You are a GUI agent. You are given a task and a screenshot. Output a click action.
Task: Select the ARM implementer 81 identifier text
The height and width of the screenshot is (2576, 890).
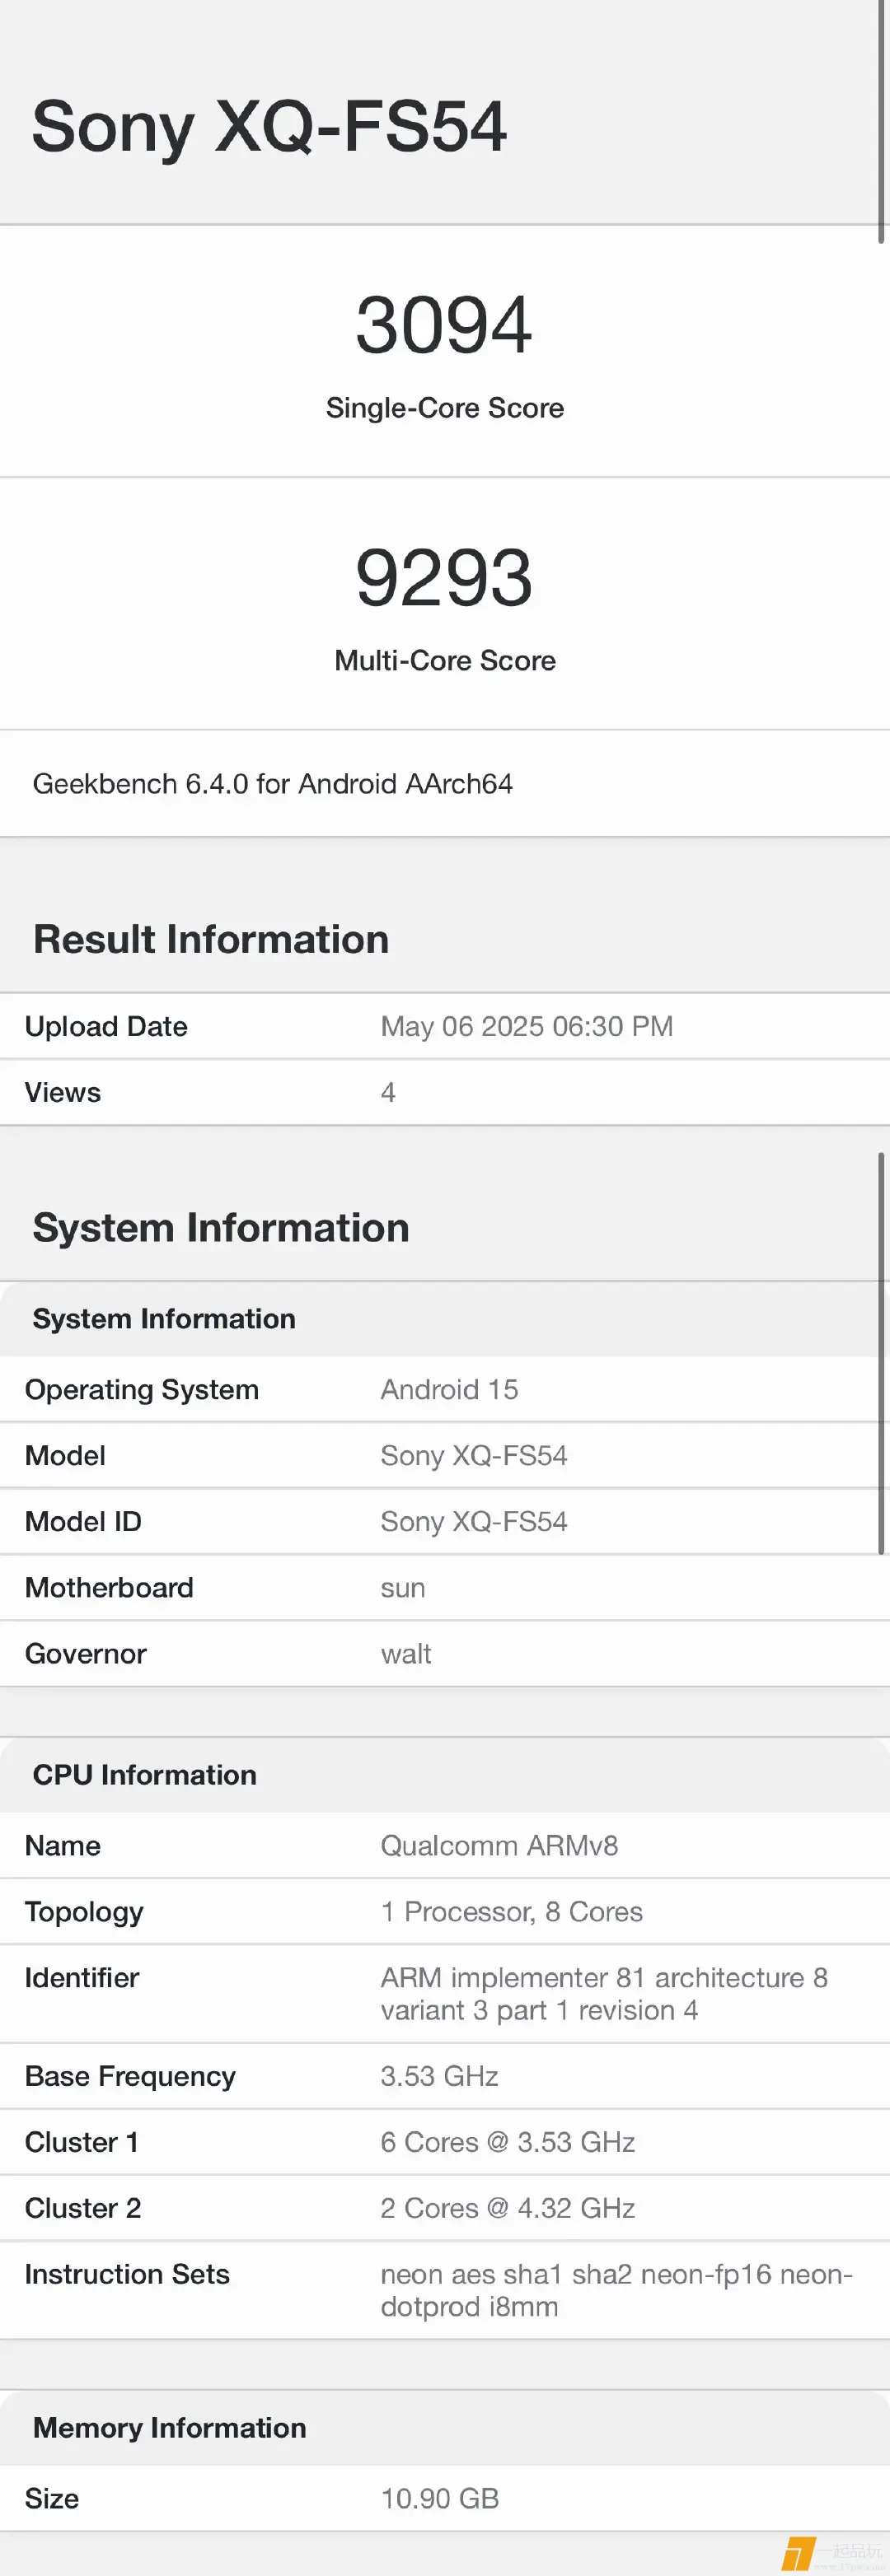(x=604, y=1994)
